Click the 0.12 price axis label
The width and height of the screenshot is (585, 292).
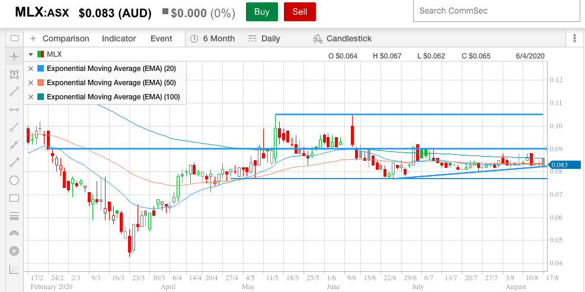click(555, 80)
